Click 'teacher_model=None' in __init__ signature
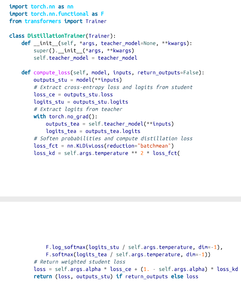Image resolution: width=241 pixels, height=283 pixels. pyautogui.click(x=128, y=43)
